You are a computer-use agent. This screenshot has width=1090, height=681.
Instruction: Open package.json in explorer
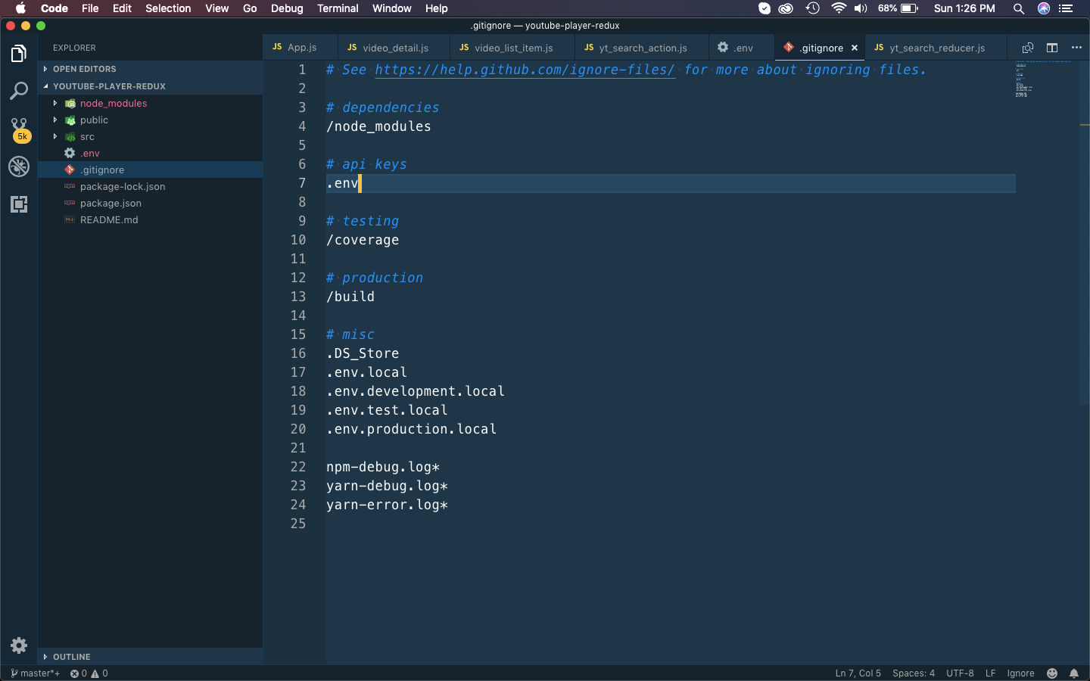pyautogui.click(x=151, y=204)
